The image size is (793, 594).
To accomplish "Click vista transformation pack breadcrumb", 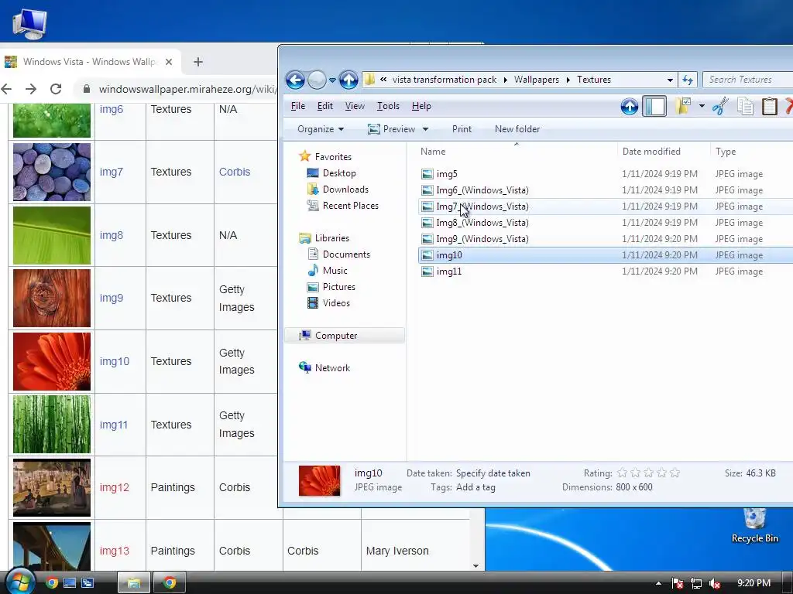I will [x=445, y=80].
